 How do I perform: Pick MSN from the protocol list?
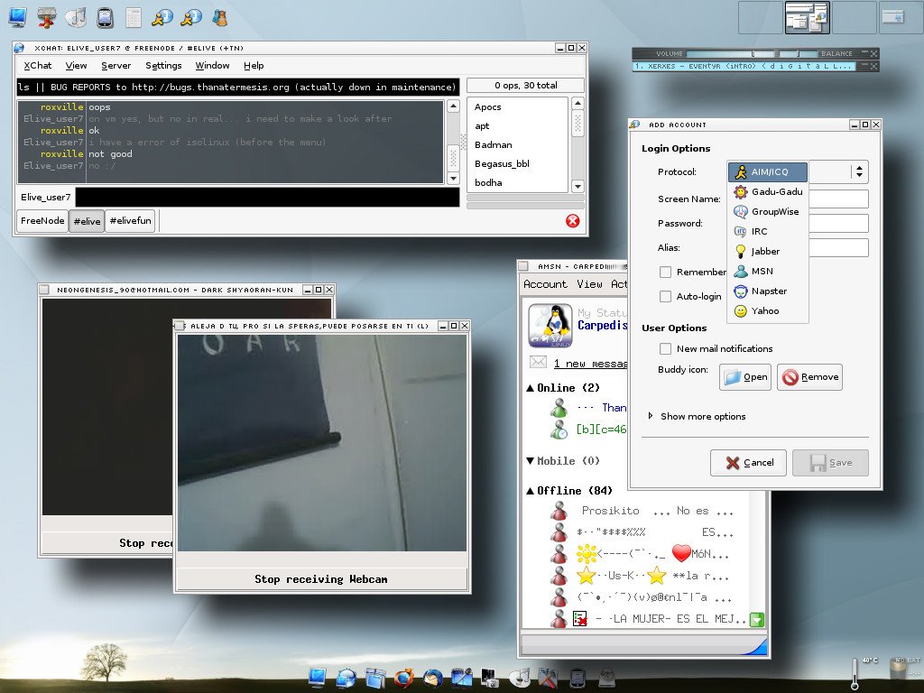click(x=767, y=271)
